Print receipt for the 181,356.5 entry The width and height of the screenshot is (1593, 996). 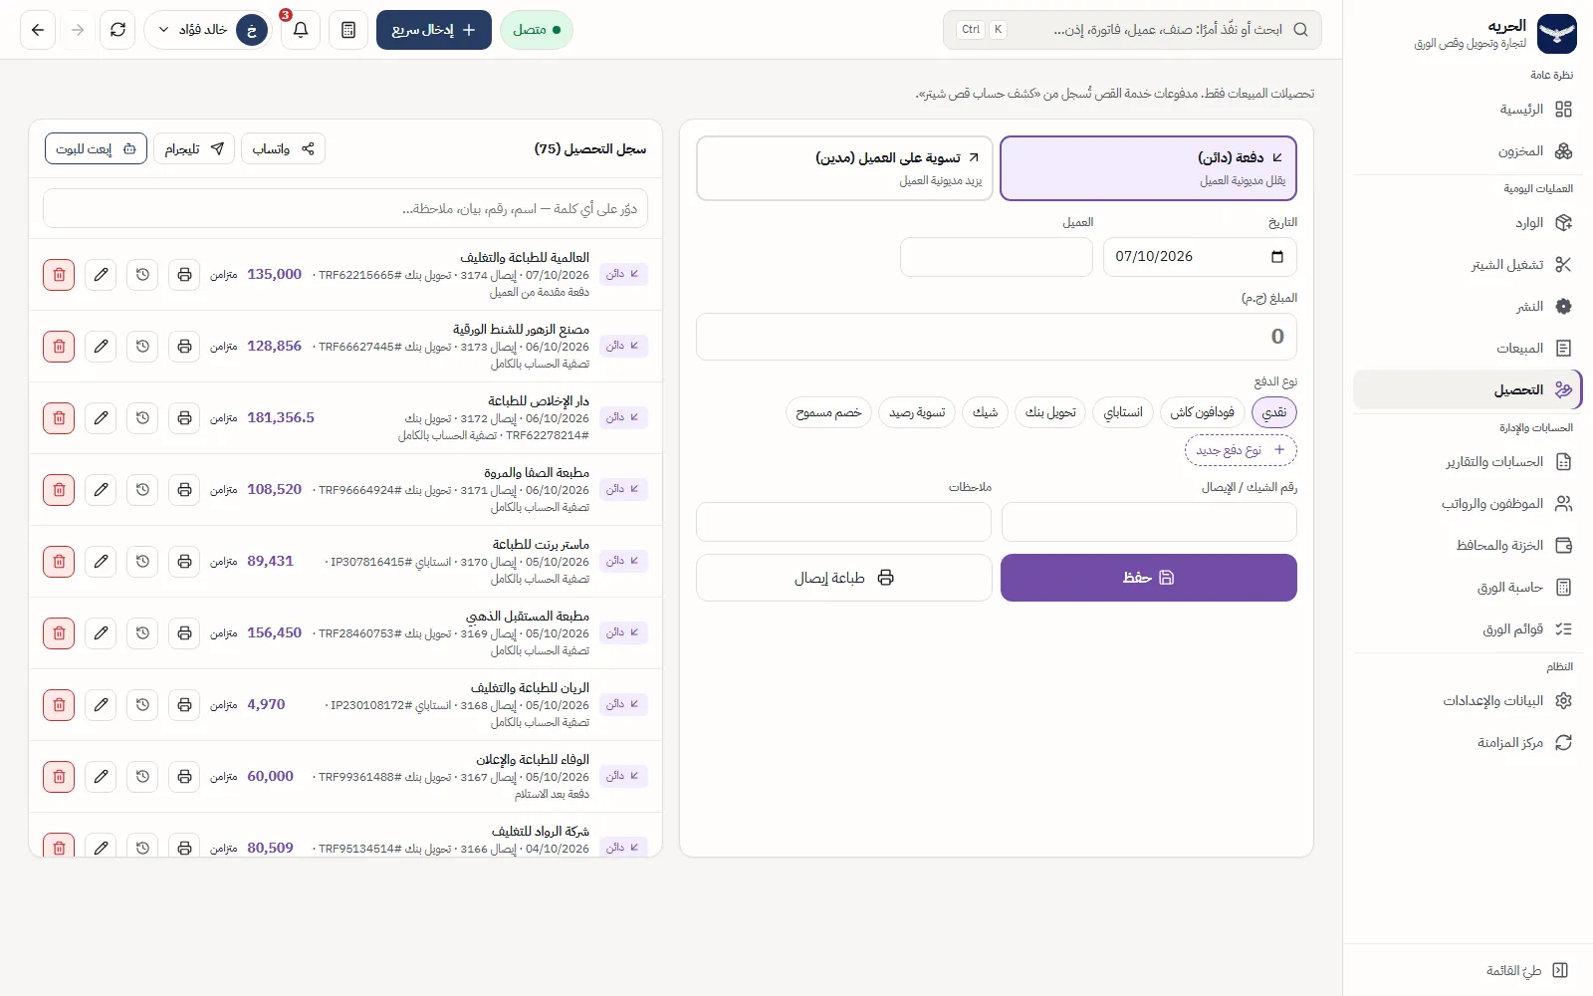(184, 417)
